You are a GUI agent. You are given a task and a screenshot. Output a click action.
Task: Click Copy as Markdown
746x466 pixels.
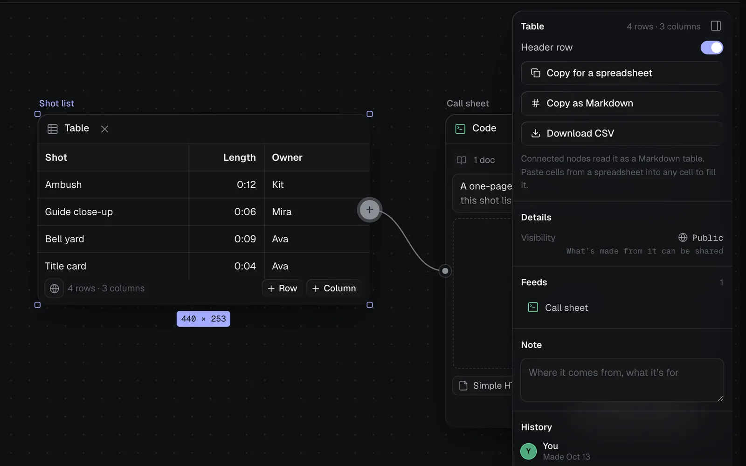[622, 103]
